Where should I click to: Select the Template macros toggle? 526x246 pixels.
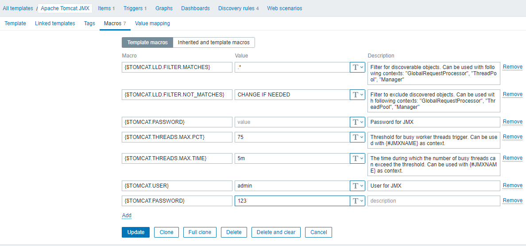point(147,42)
